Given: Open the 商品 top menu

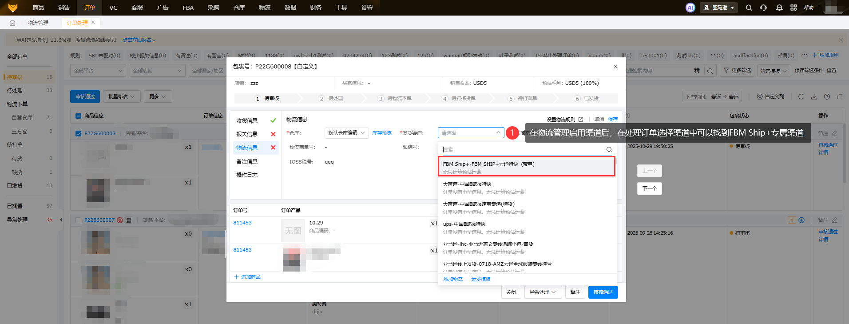Looking at the screenshot, I should [x=38, y=8].
